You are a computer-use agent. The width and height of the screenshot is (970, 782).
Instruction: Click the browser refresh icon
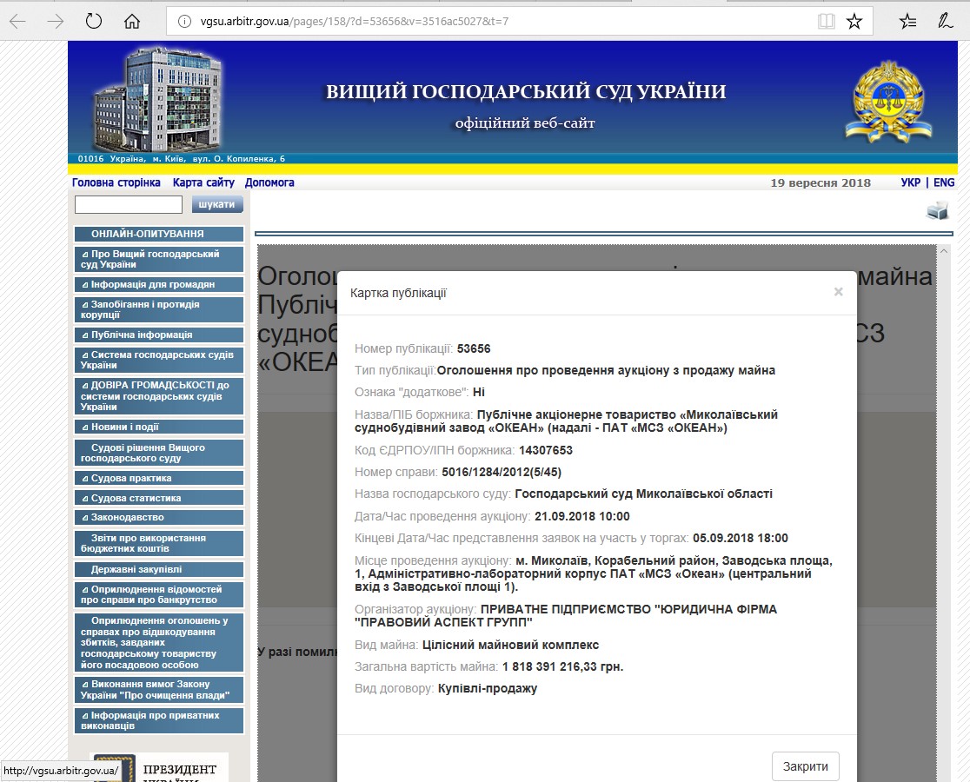point(94,22)
